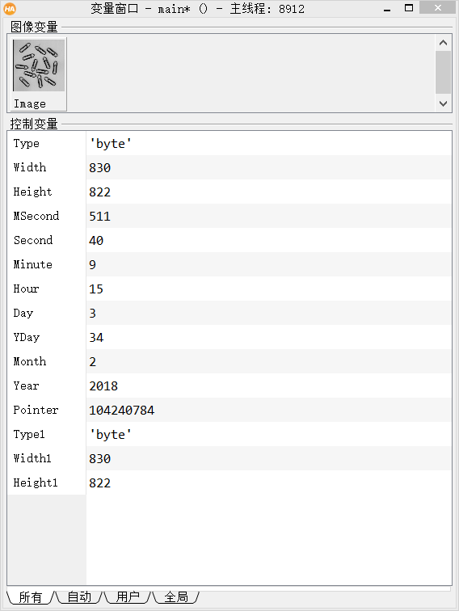The height and width of the screenshot is (611, 459).
Task: Select the Second variable name
Action: coord(33,240)
